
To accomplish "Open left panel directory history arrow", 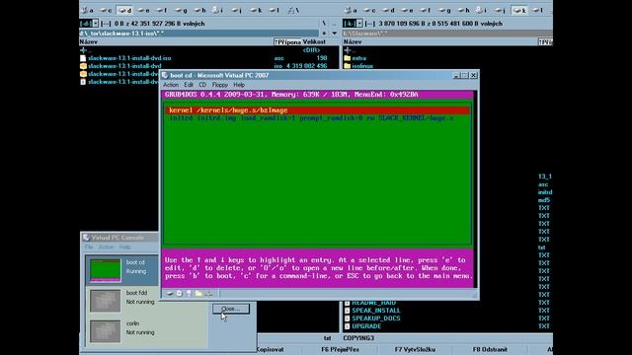I will 334,33.
